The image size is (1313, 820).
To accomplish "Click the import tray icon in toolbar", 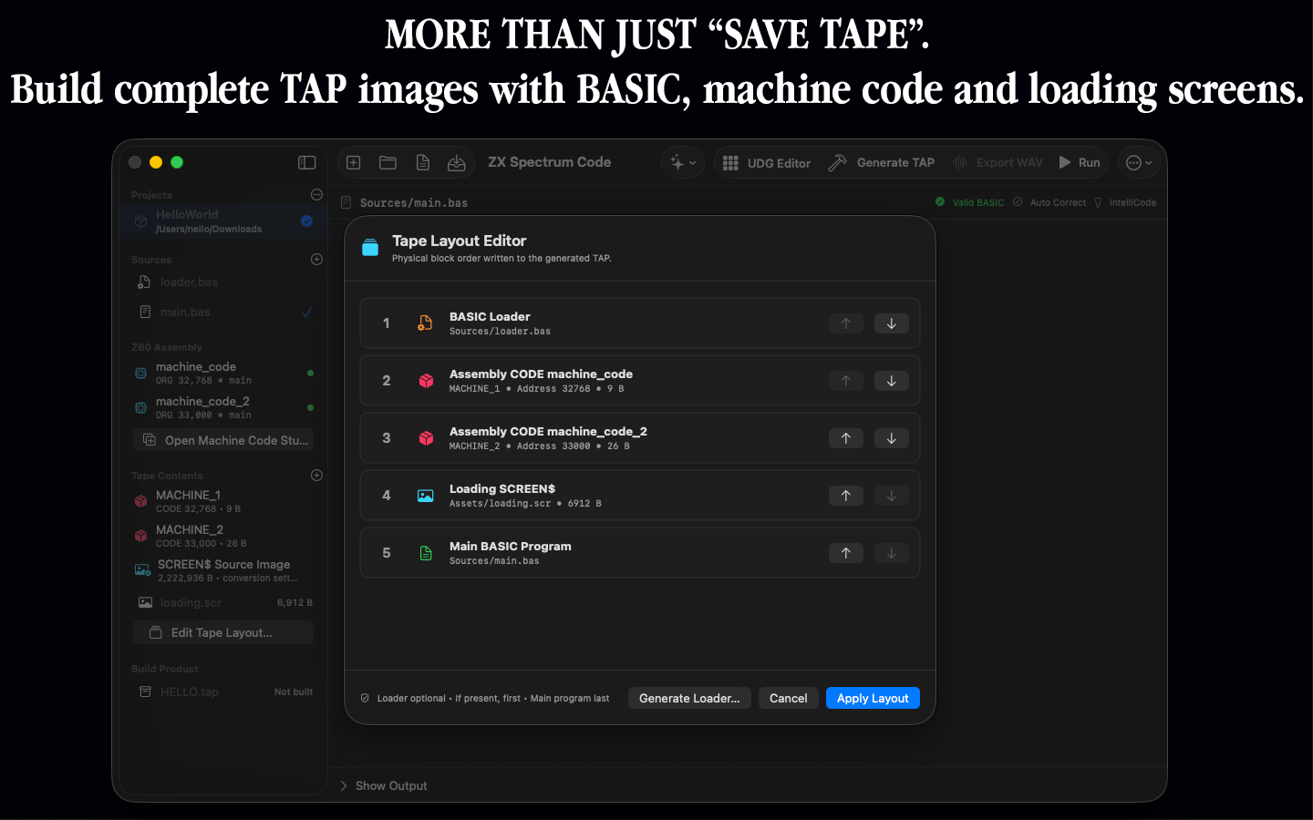I will pyautogui.click(x=457, y=162).
